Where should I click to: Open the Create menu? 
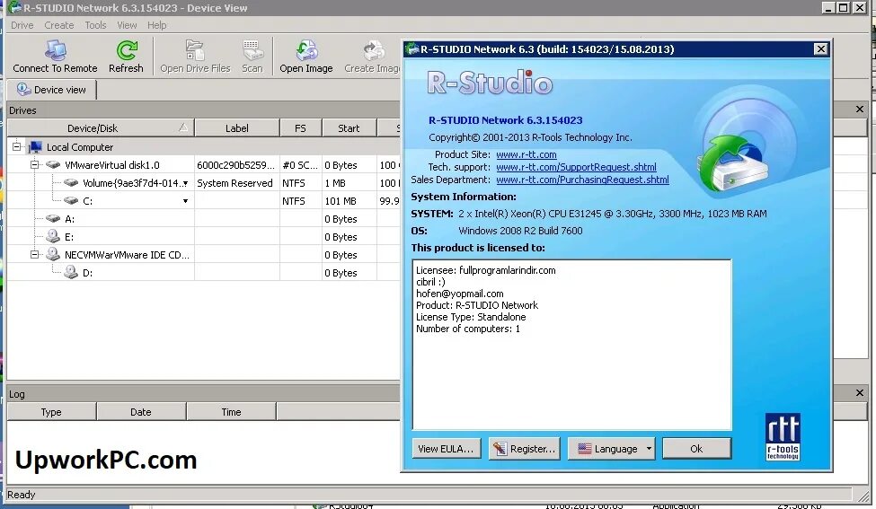tap(59, 25)
